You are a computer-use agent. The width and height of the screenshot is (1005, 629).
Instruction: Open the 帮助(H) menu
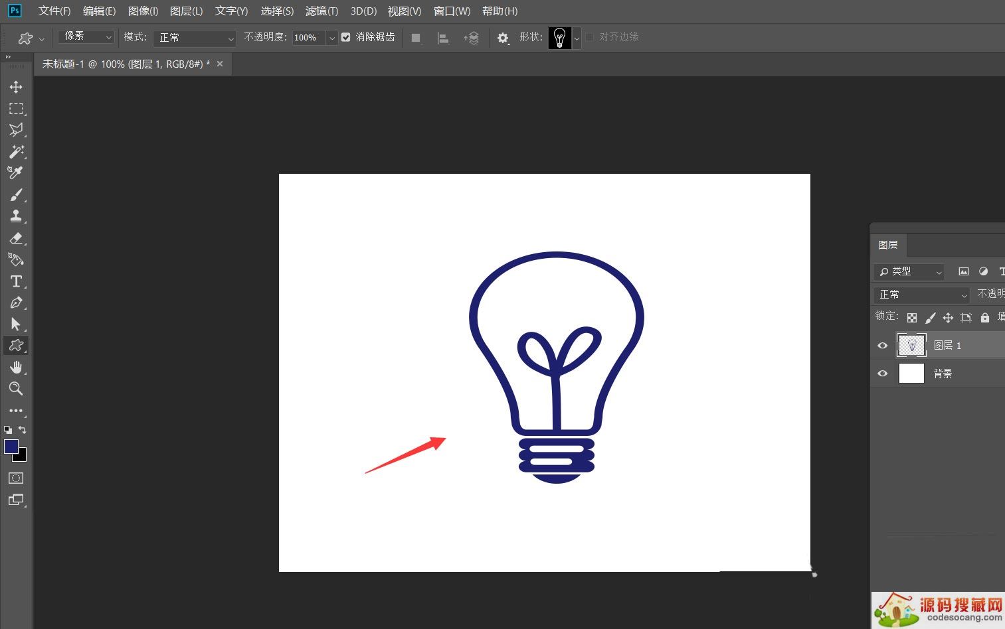coord(500,11)
